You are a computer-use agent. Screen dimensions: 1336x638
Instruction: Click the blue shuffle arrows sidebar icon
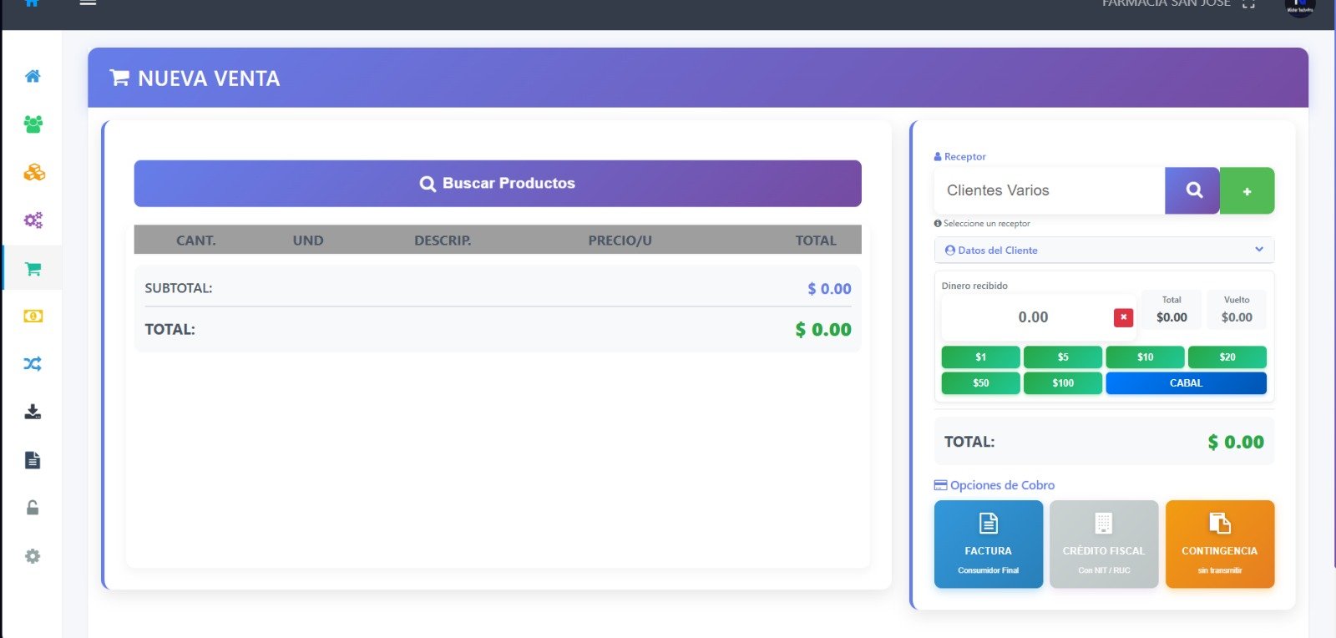(x=33, y=364)
